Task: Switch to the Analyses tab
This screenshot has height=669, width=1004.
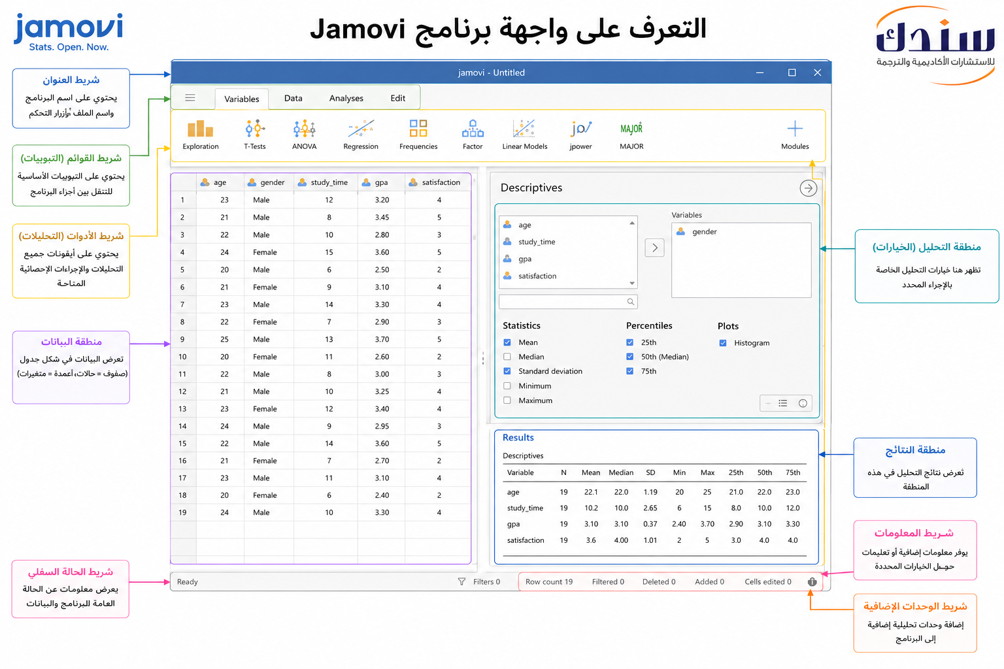Action: [x=346, y=98]
